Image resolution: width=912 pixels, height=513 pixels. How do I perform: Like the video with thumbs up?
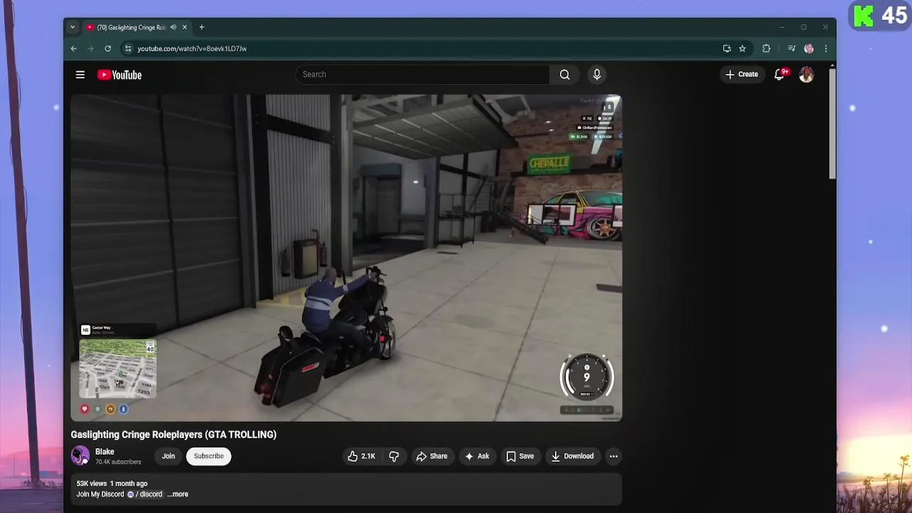(362, 456)
